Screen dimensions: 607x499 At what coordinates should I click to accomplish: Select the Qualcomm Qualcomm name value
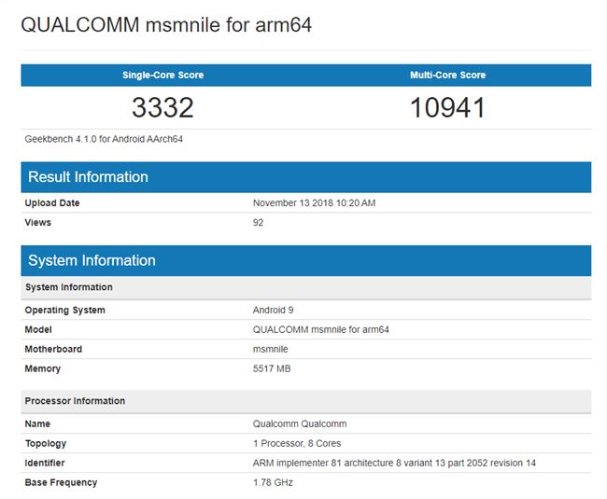(x=300, y=423)
